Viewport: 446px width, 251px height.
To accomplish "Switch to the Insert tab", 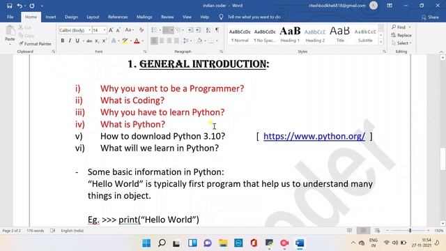I will tap(51, 17).
